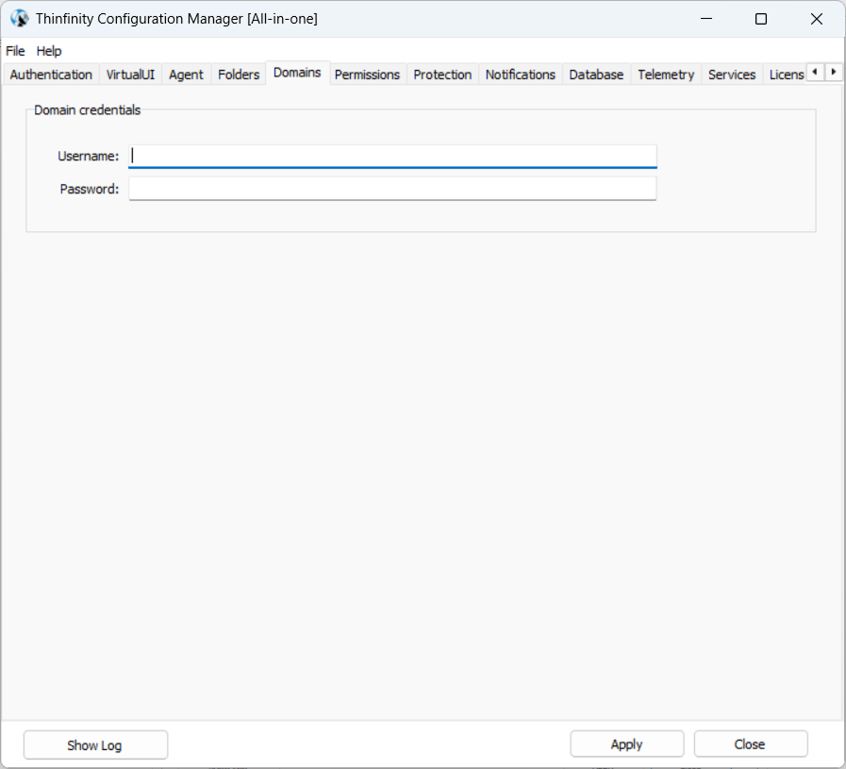Go to the VirtualUI tab
The width and height of the screenshot is (846, 769).
point(130,75)
